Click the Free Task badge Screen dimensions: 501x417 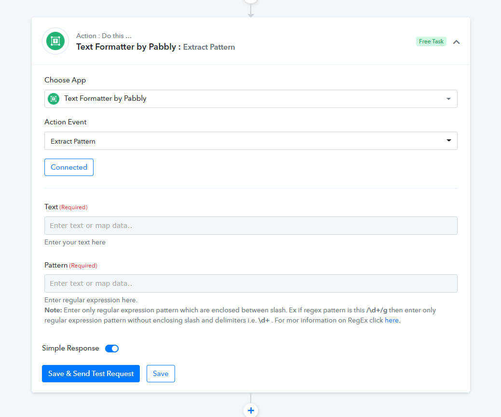tap(431, 41)
